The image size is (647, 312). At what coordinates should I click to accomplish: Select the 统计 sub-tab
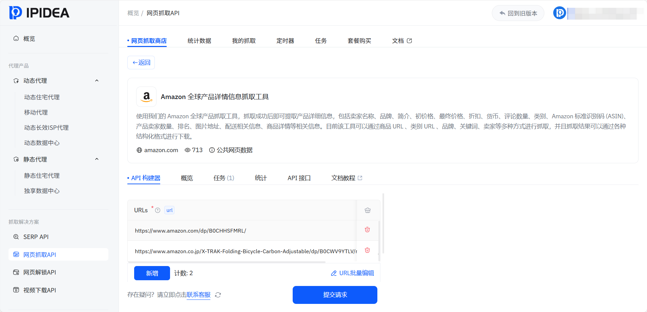click(261, 178)
